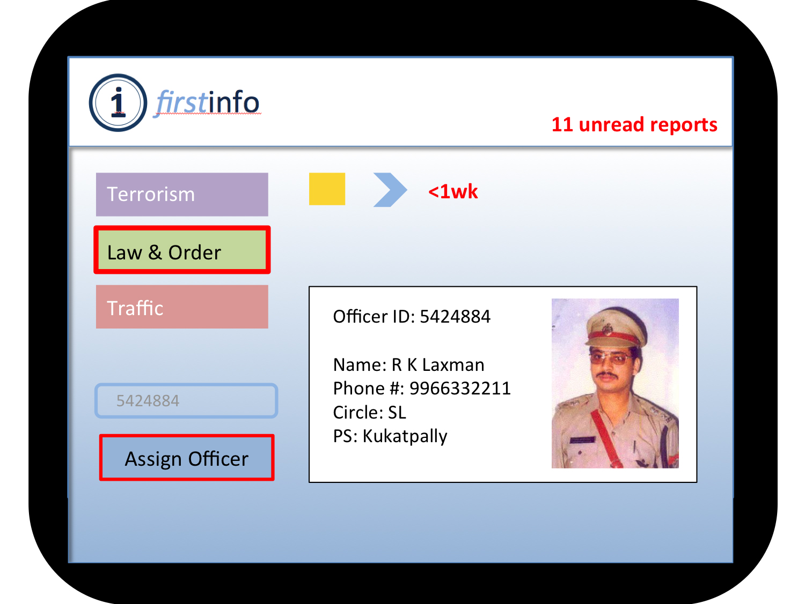Click the firstinfo wordmark text
Image resolution: width=805 pixels, height=604 pixels.
208,102
